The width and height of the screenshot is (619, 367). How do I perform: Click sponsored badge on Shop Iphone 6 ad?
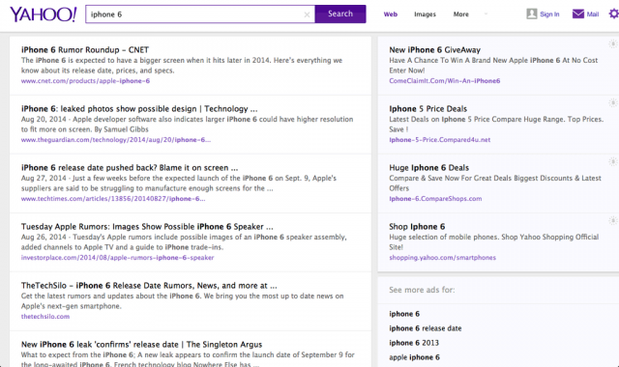612,220
